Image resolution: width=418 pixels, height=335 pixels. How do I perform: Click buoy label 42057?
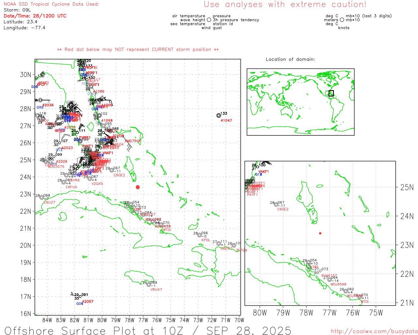tap(88, 302)
